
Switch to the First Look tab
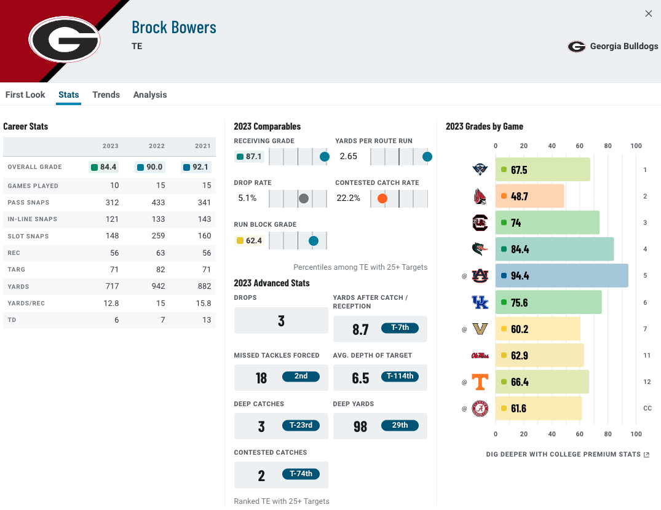25,95
